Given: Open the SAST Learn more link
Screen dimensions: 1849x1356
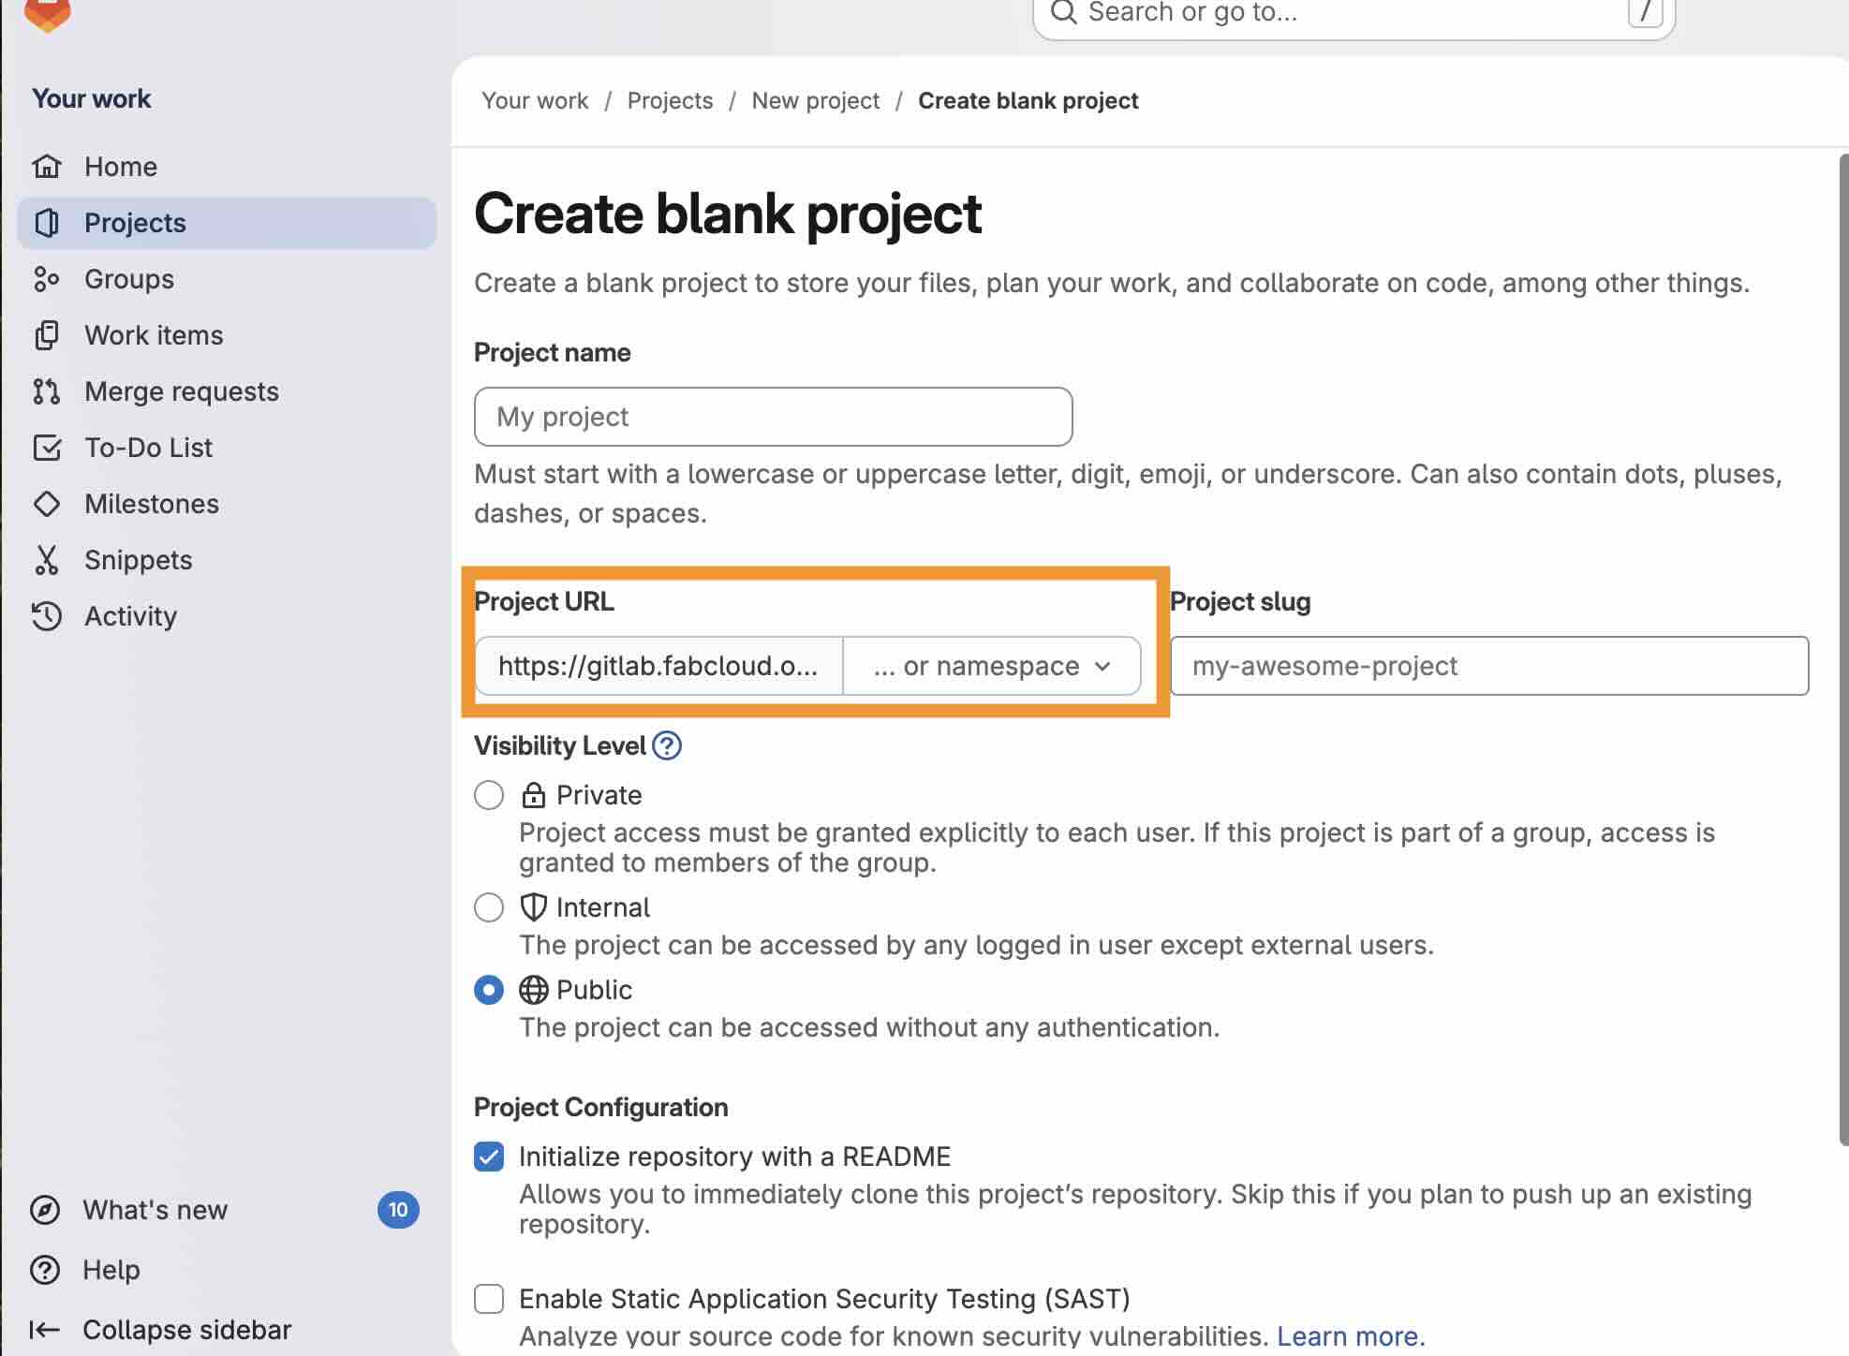Looking at the screenshot, I should [1351, 1336].
